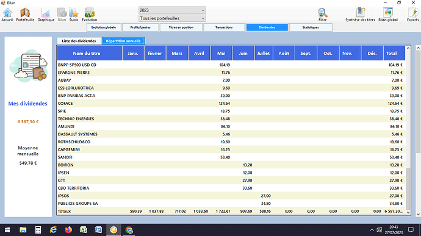Click the Juin column header

tap(243, 53)
